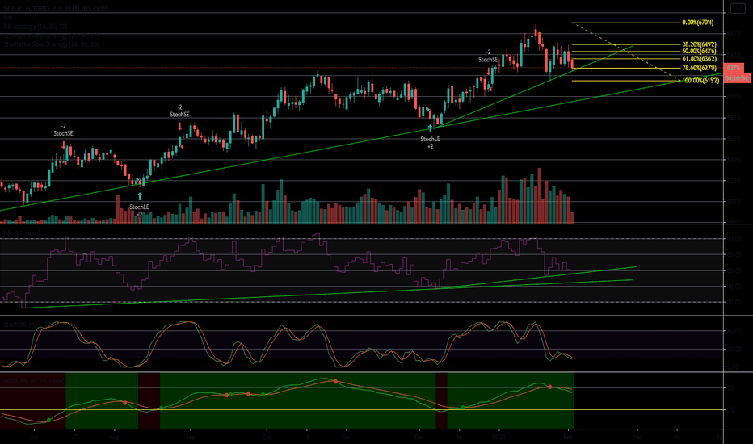Image resolution: width=753 pixels, height=444 pixels.
Task: Click the 580'0 price axis label
Action: (x=734, y=118)
